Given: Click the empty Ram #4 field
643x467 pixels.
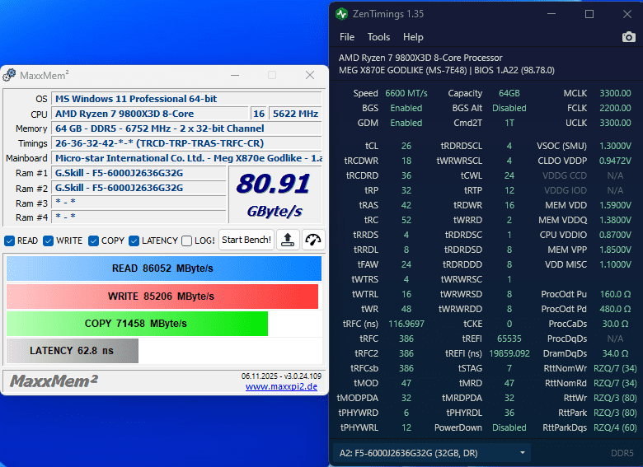Looking at the screenshot, I should (138, 217).
